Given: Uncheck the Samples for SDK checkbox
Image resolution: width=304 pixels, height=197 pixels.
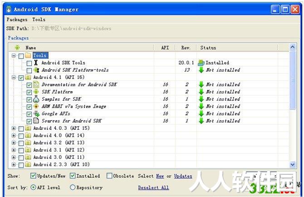Looking at the screenshot, I should [29, 100].
